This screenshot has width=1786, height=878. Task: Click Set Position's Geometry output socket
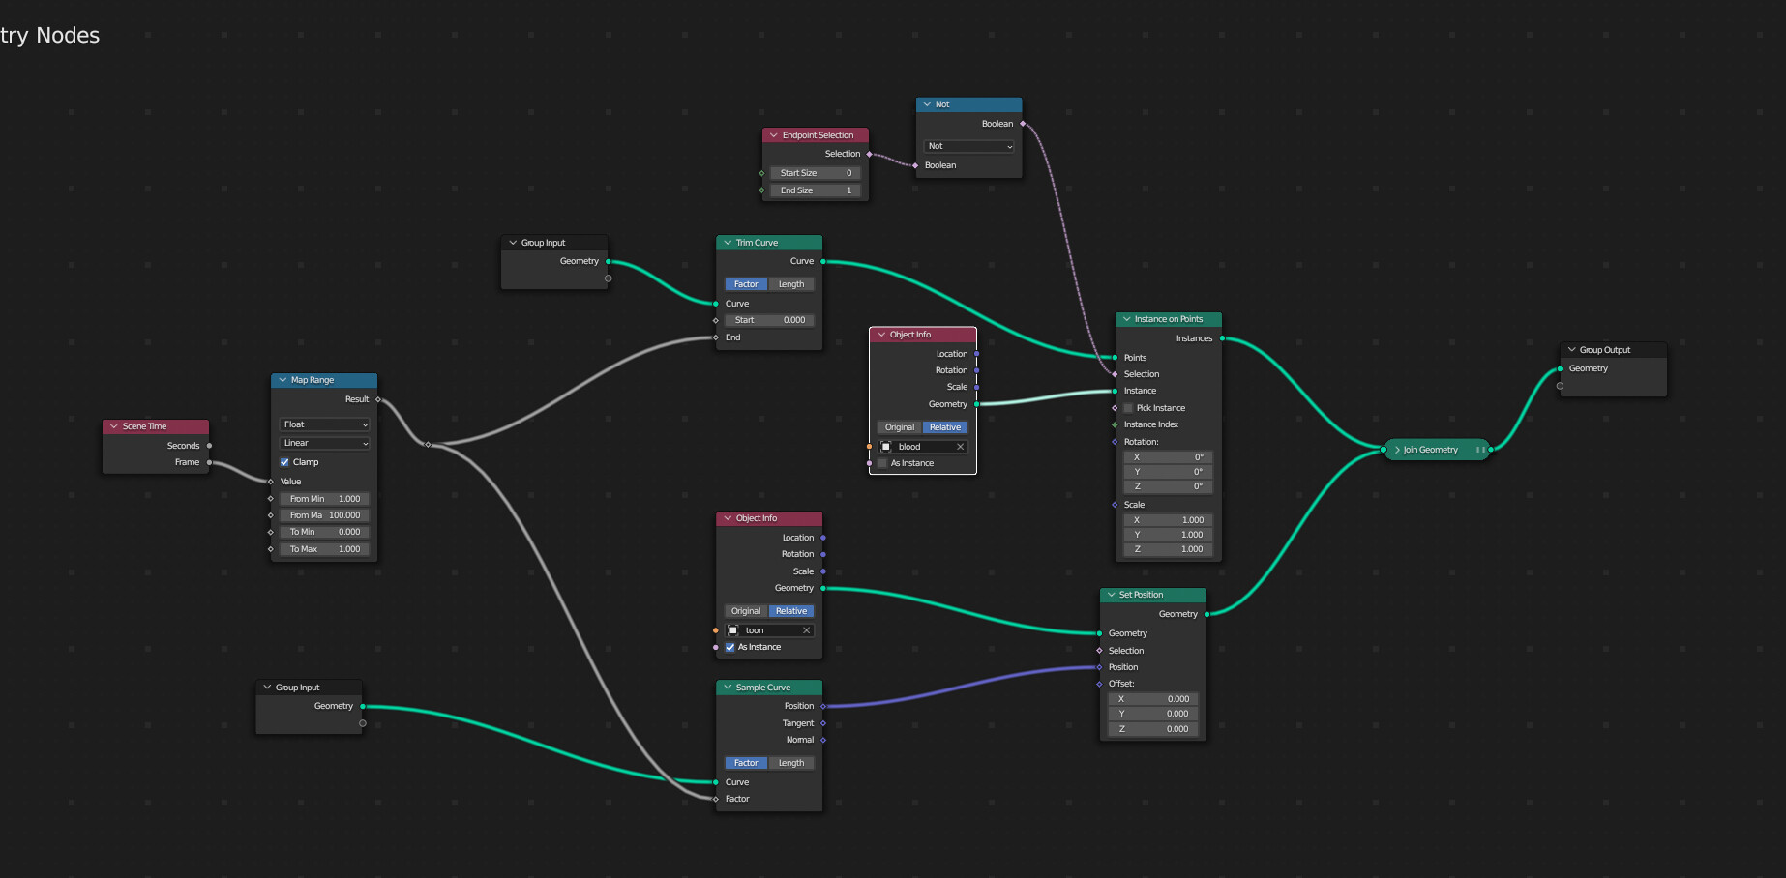tap(1206, 614)
